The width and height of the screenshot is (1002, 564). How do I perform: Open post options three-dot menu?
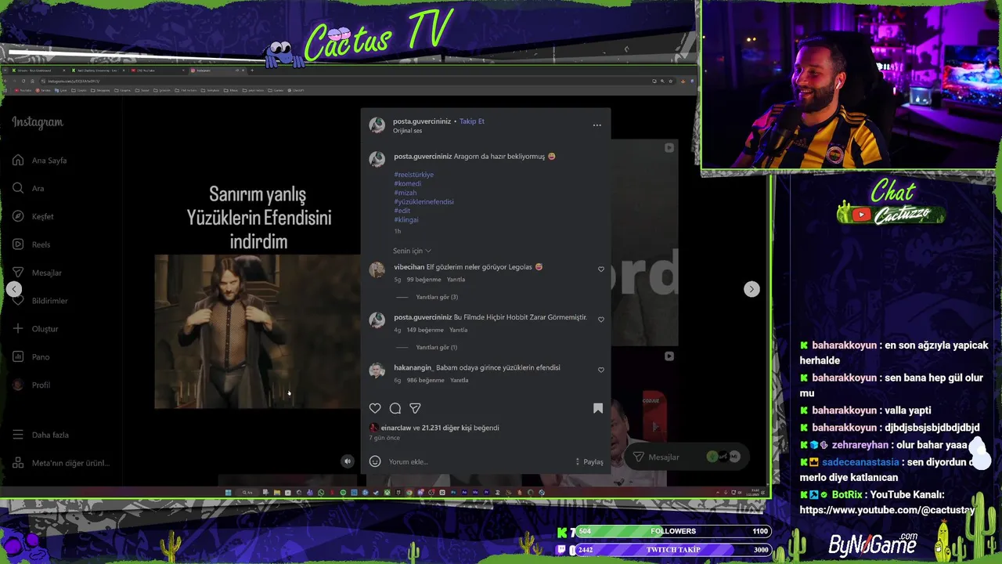(x=597, y=125)
